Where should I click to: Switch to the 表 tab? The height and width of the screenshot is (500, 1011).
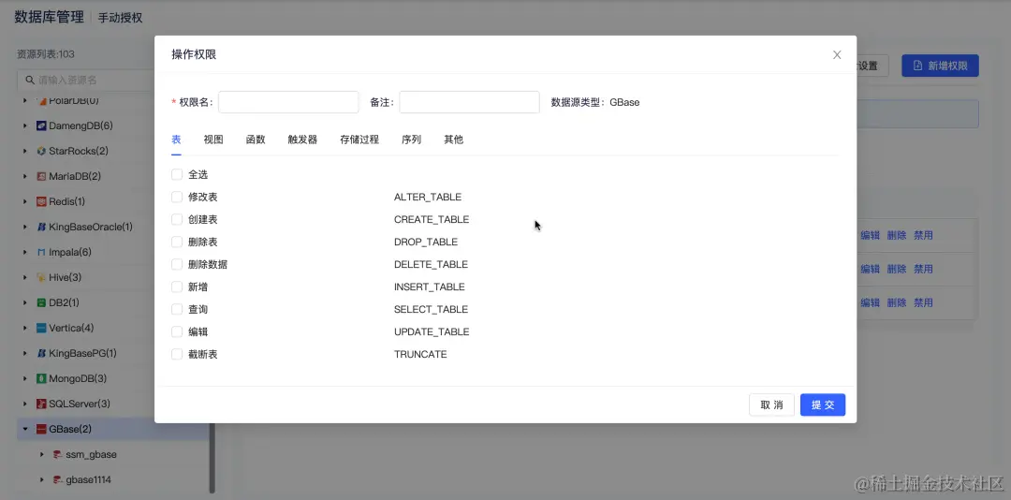[176, 140]
